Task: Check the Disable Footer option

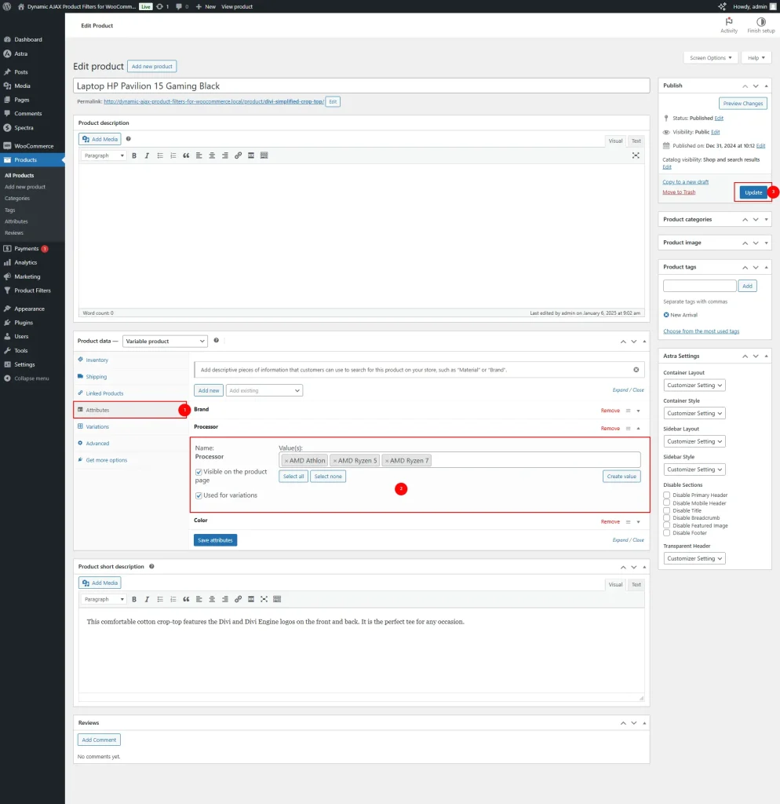Action: [666, 533]
